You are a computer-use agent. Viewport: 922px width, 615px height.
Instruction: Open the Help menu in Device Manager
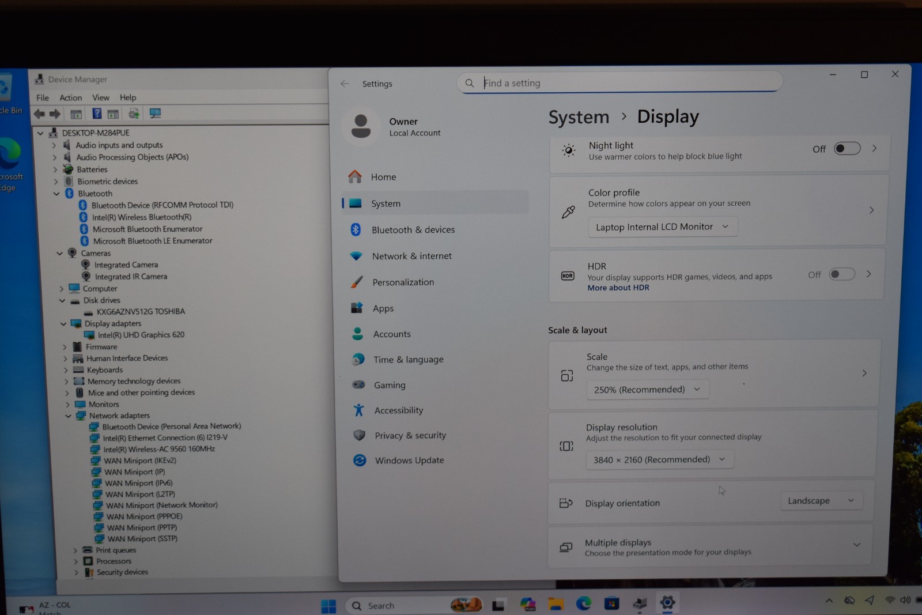pyautogui.click(x=128, y=97)
